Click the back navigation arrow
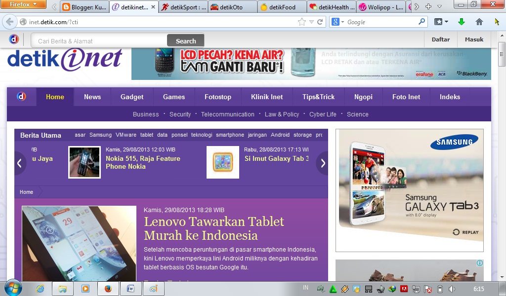Viewport: 506px width, 296px height. pyautogui.click(x=10, y=22)
